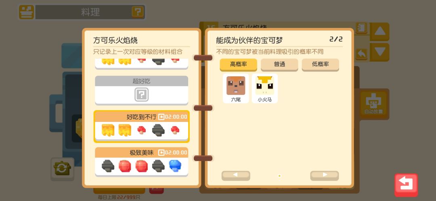This screenshot has height=201, width=436.
Task: Switch to the 低概率 tab
Action: click(320, 65)
